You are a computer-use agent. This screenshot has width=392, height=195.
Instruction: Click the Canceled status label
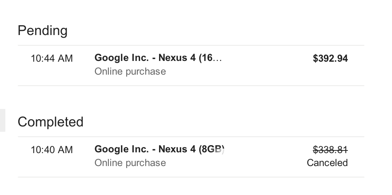(x=327, y=163)
